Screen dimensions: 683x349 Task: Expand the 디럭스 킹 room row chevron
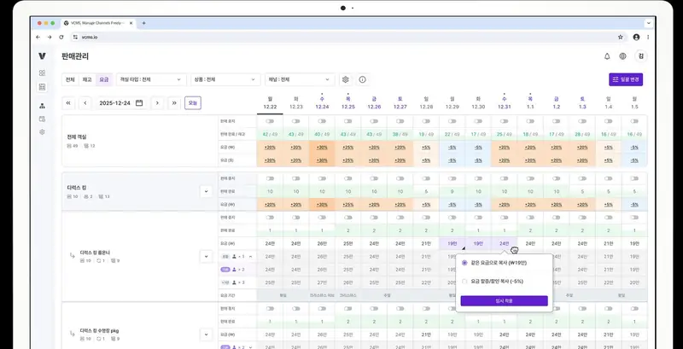click(206, 191)
